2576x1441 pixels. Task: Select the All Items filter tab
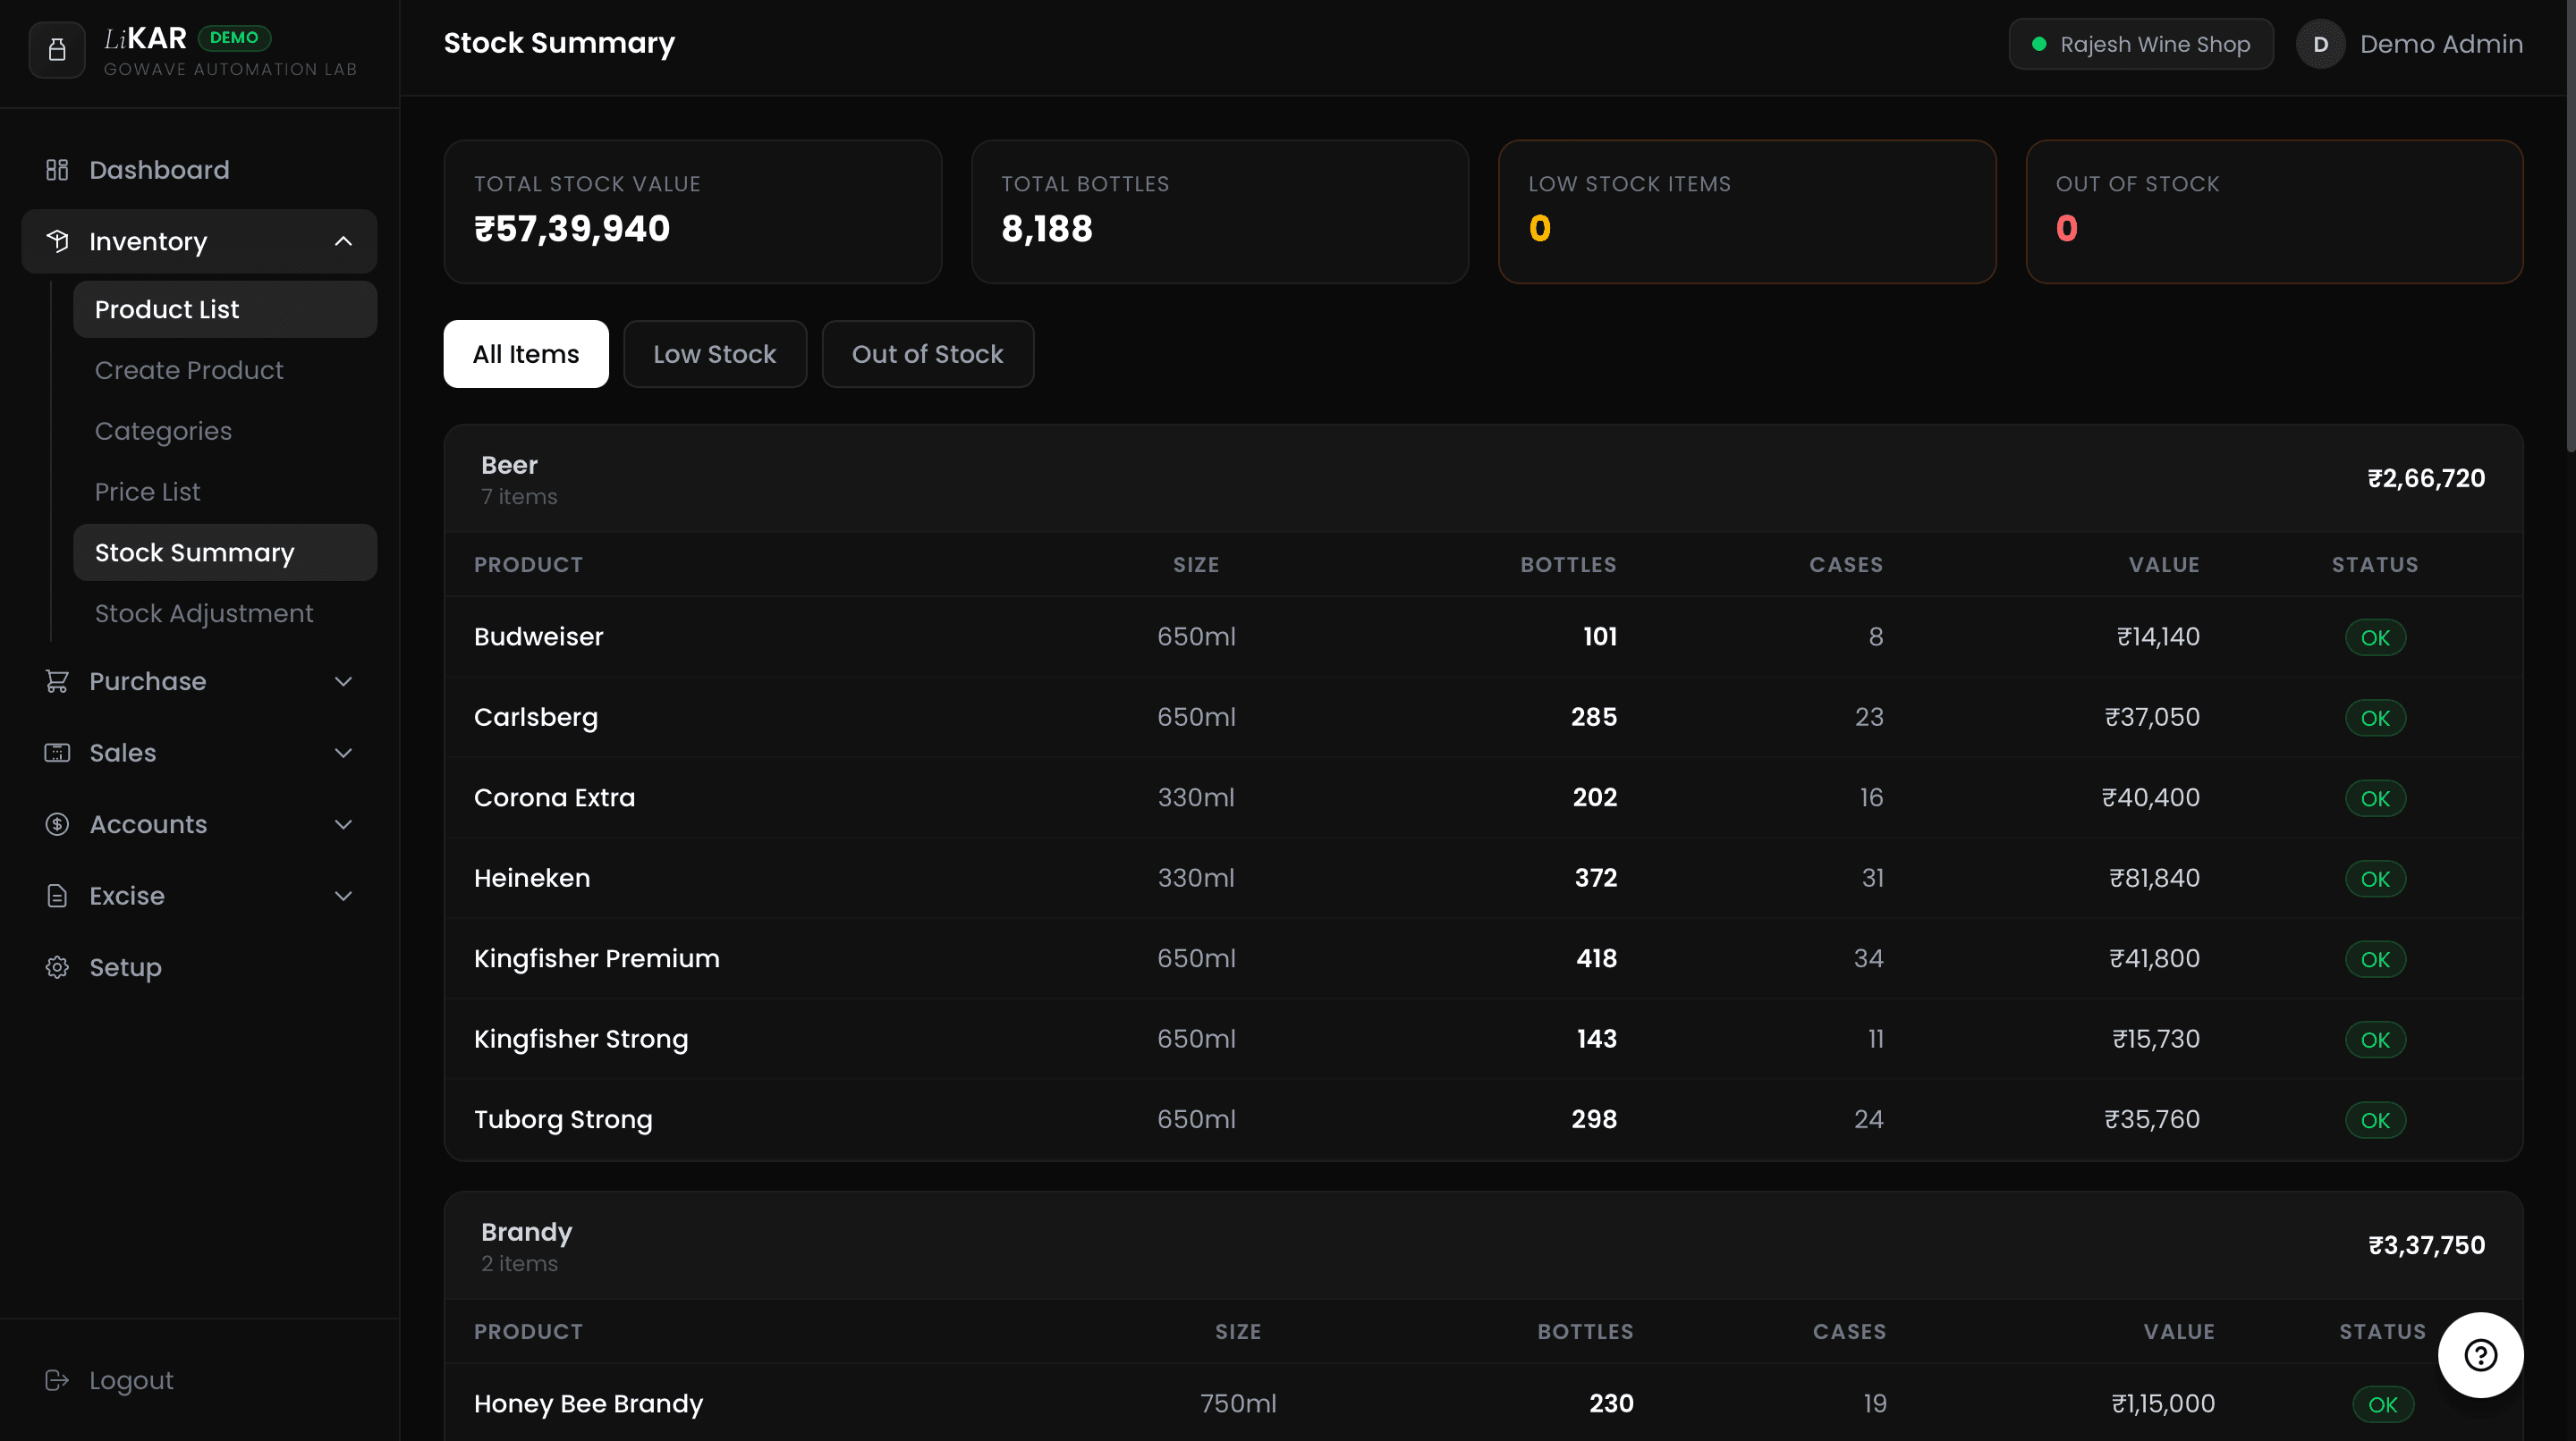click(x=526, y=354)
